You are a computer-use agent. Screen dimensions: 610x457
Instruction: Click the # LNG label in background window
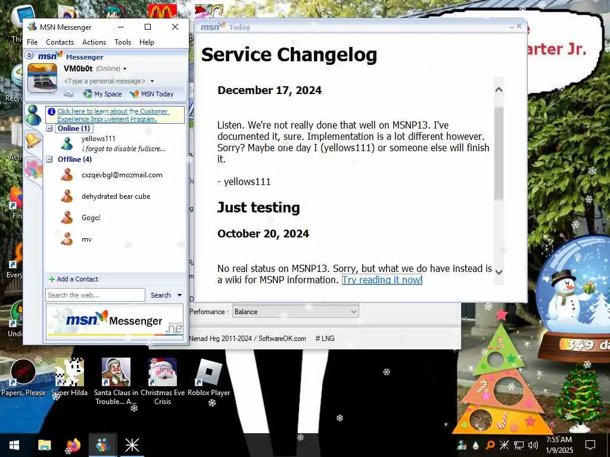point(325,339)
